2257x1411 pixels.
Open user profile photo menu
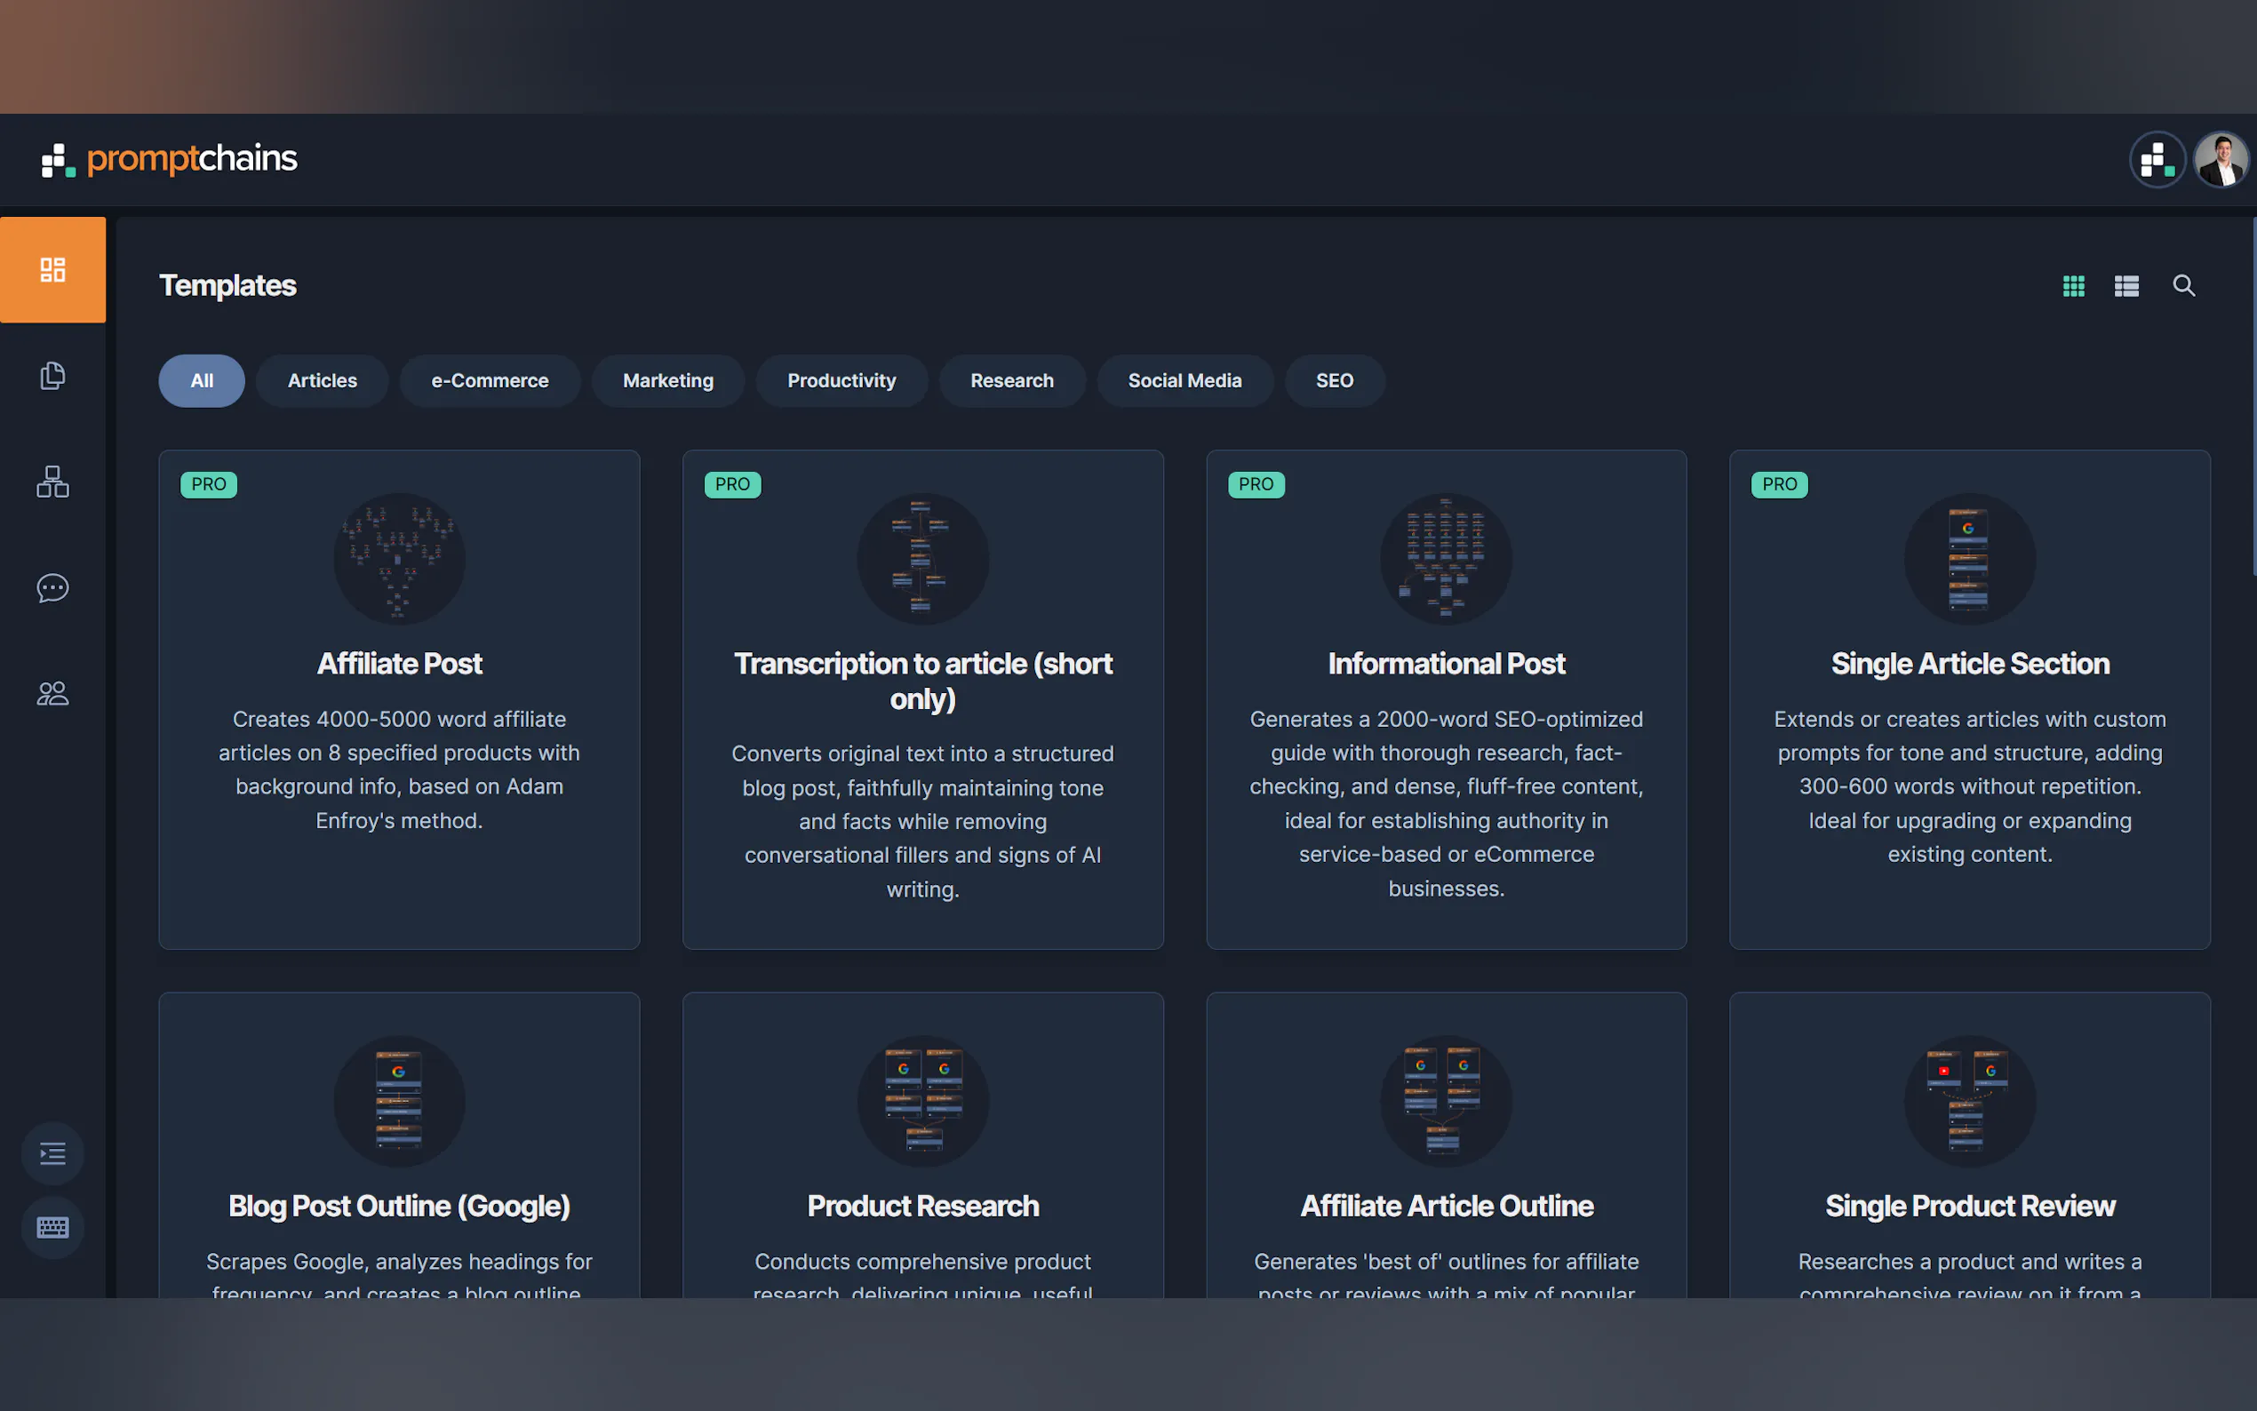click(x=2221, y=160)
